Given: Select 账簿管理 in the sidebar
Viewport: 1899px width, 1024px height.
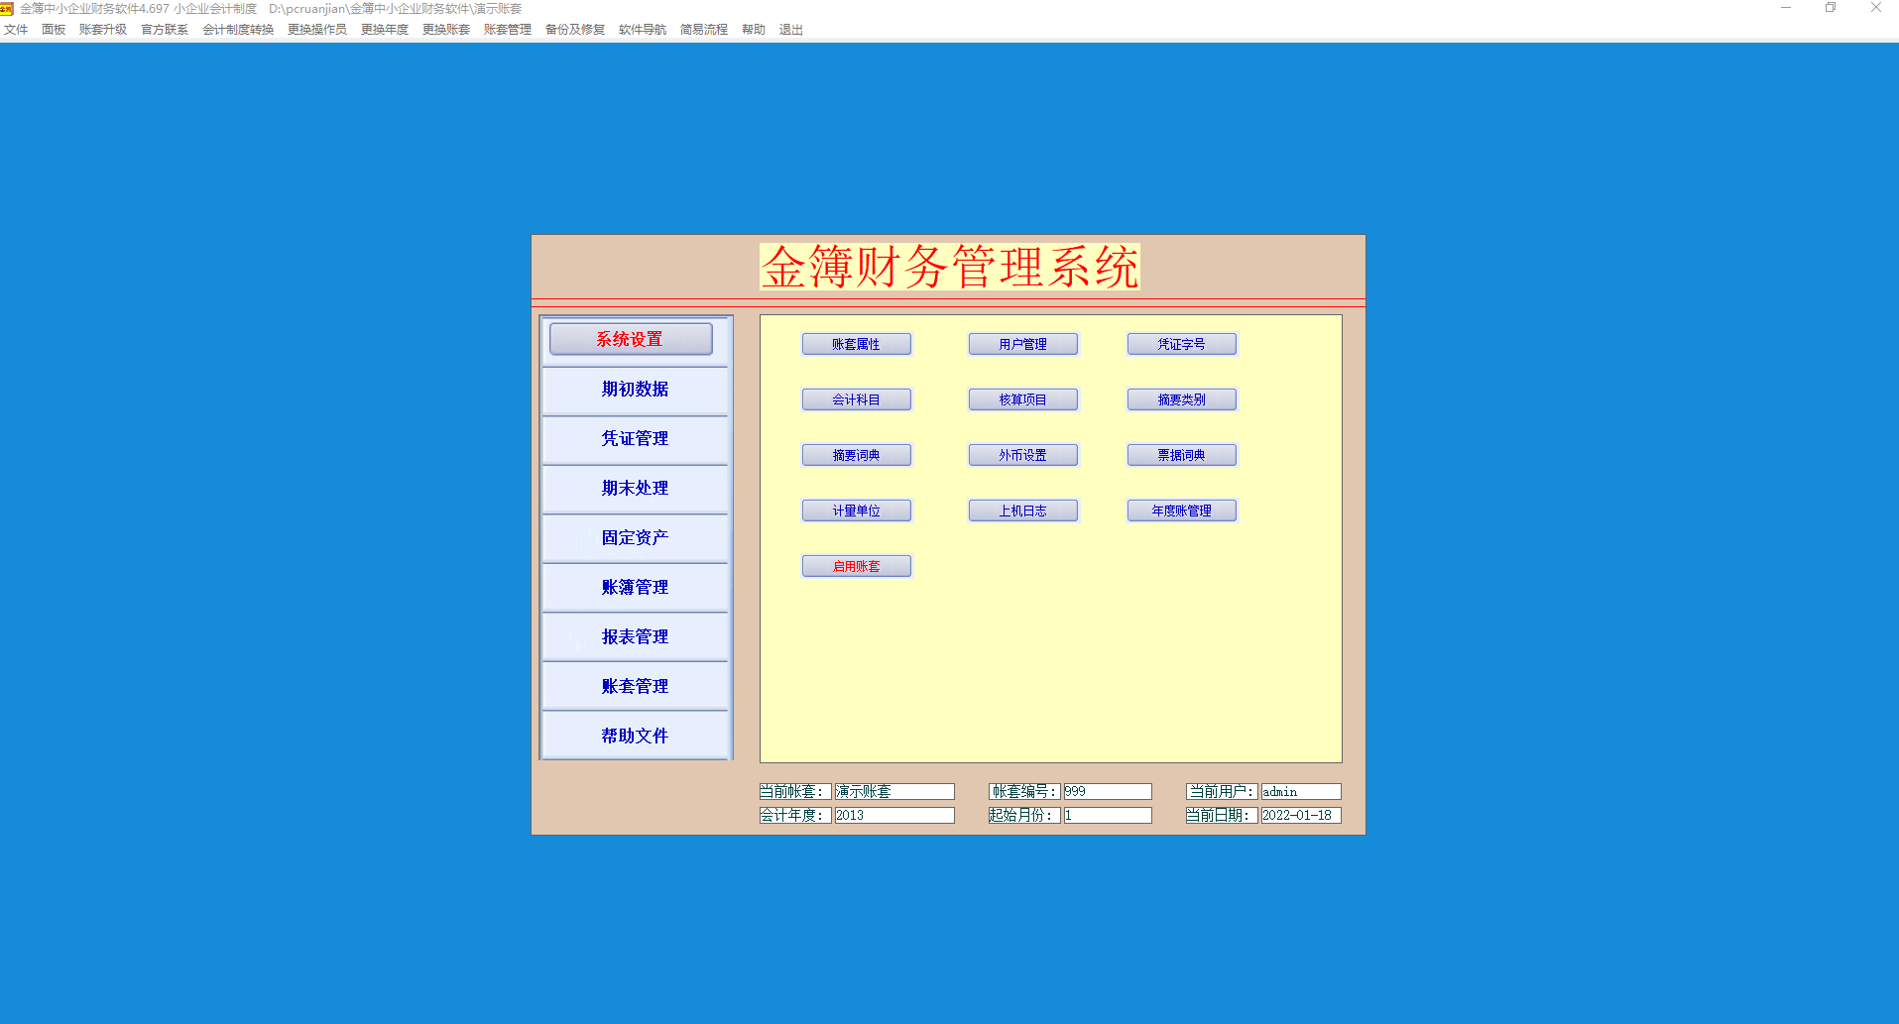Looking at the screenshot, I should coord(635,588).
